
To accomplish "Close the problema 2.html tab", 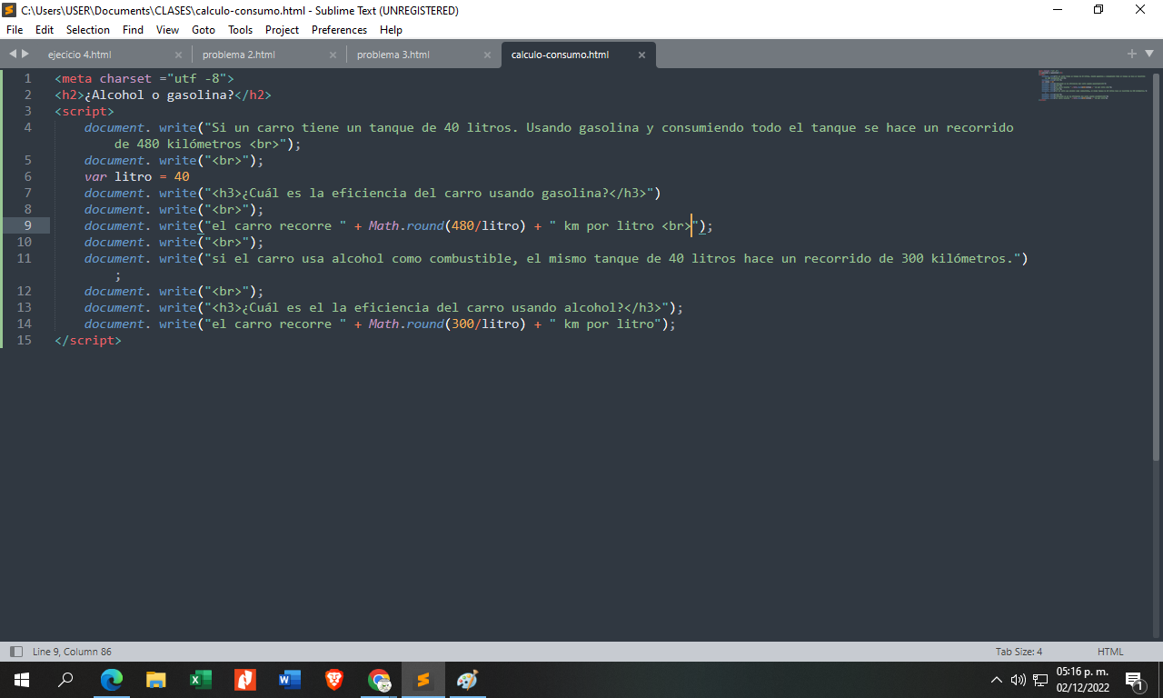I will click(x=333, y=55).
